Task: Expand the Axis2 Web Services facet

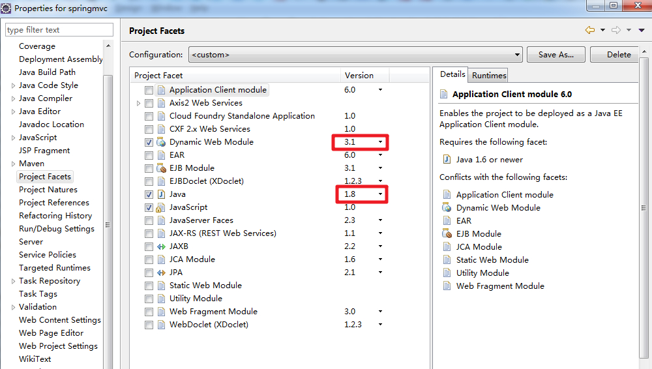Action: click(x=138, y=103)
